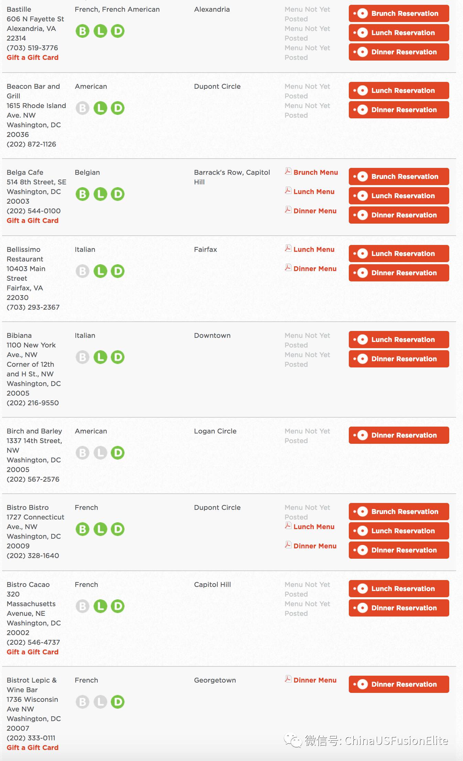
Task: Open Belga Cafe Lunch Menu link
Action: pyautogui.click(x=314, y=192)
